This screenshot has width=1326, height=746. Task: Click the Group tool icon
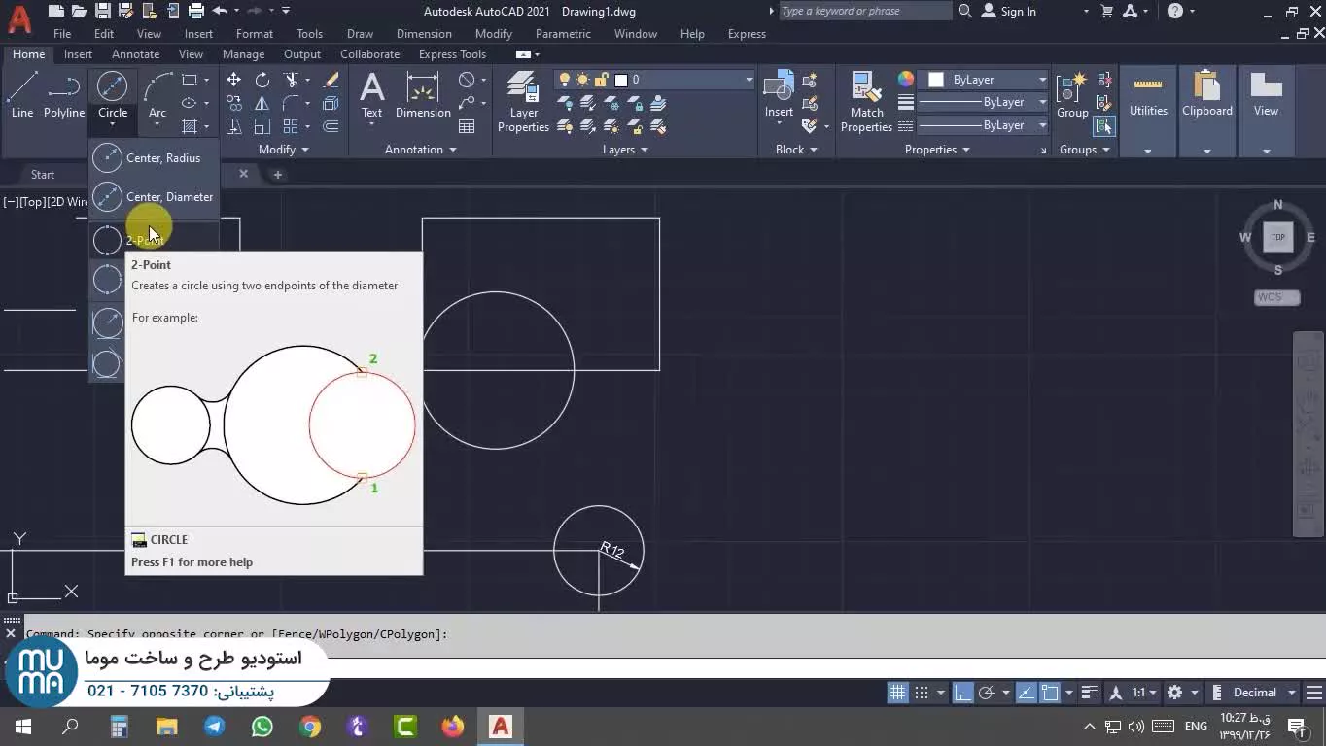pyautogui.click(x=1072, y=95)
